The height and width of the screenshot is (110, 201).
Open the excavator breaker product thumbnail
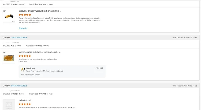click(x=9, y=16)
